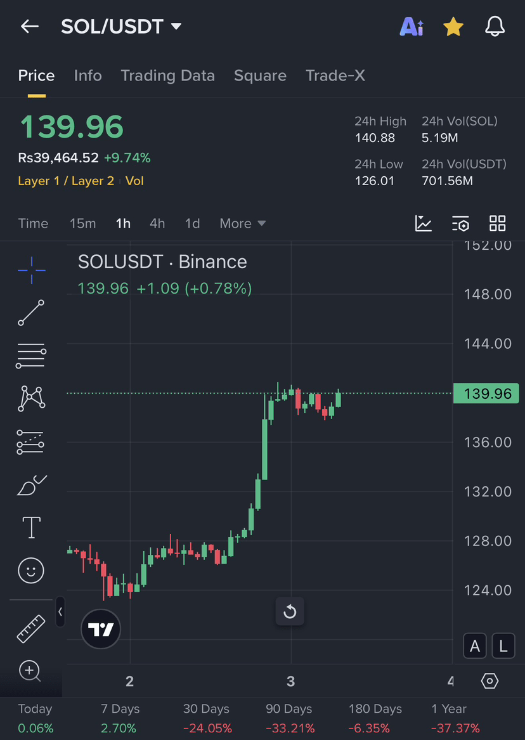
Task: Select the 1d interval
Action: 192,223
